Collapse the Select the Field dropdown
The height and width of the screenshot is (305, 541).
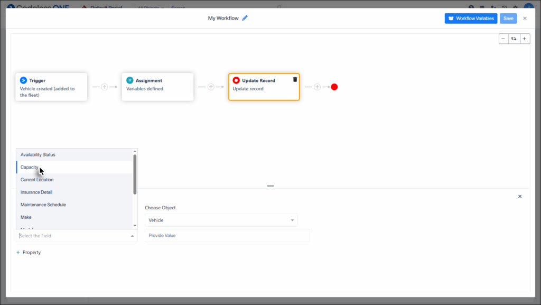132,236
